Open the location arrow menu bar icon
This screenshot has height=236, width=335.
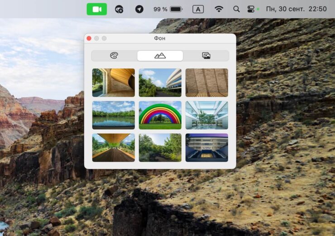click(139, 9)
